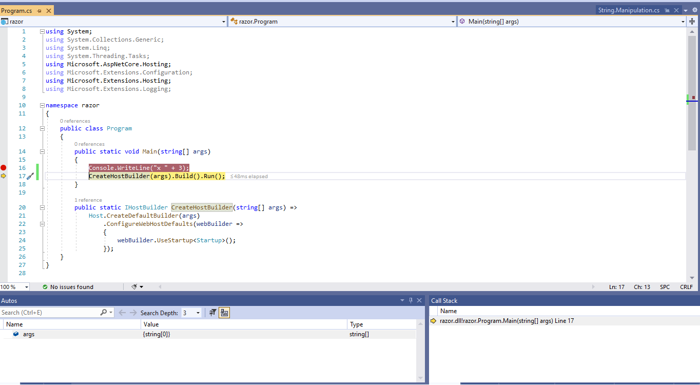Close the Autos panel

tap(419, 300)
